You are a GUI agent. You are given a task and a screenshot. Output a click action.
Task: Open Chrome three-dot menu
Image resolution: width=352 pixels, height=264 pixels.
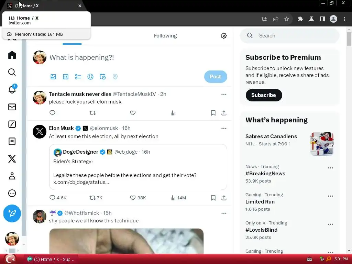(x=344, y=19)
